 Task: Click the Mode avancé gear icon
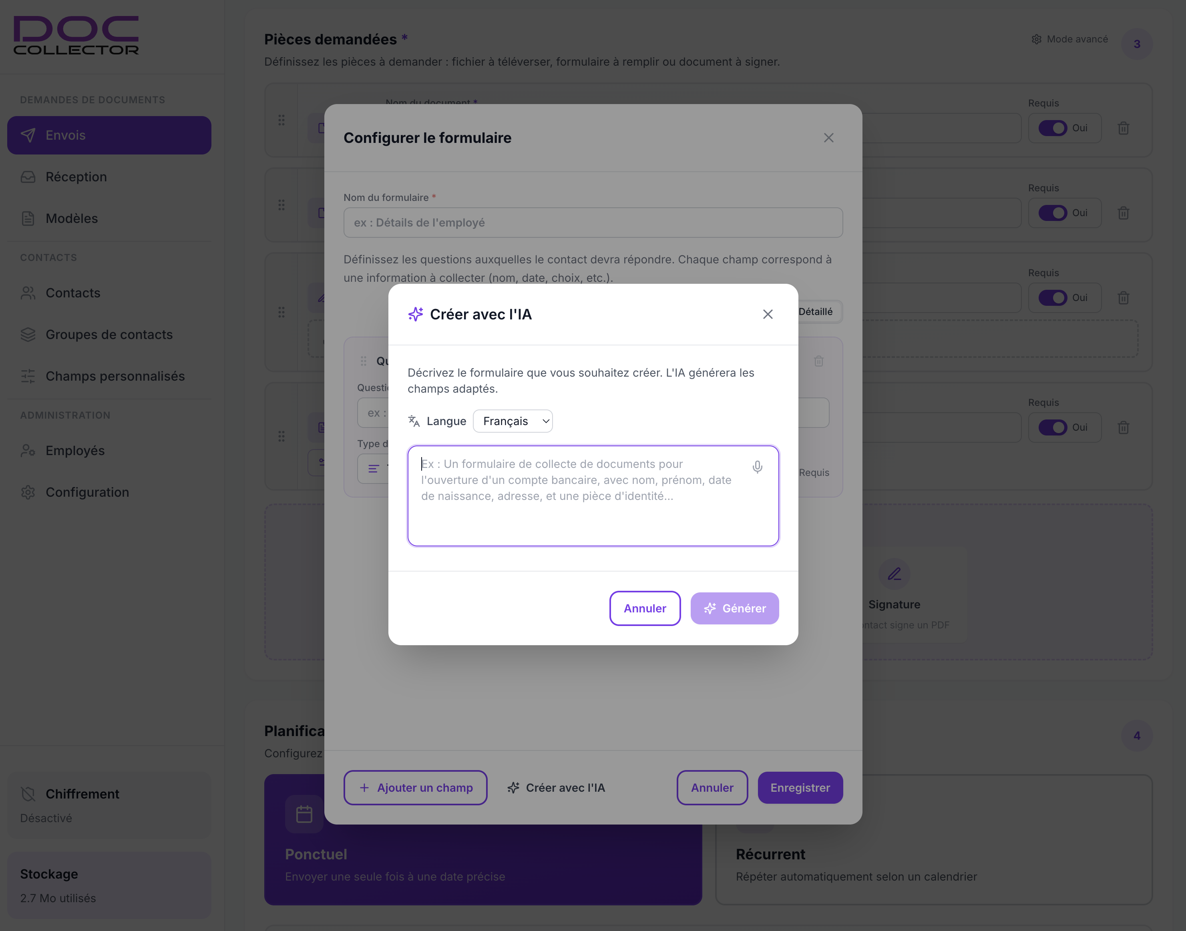point(1037,39)
